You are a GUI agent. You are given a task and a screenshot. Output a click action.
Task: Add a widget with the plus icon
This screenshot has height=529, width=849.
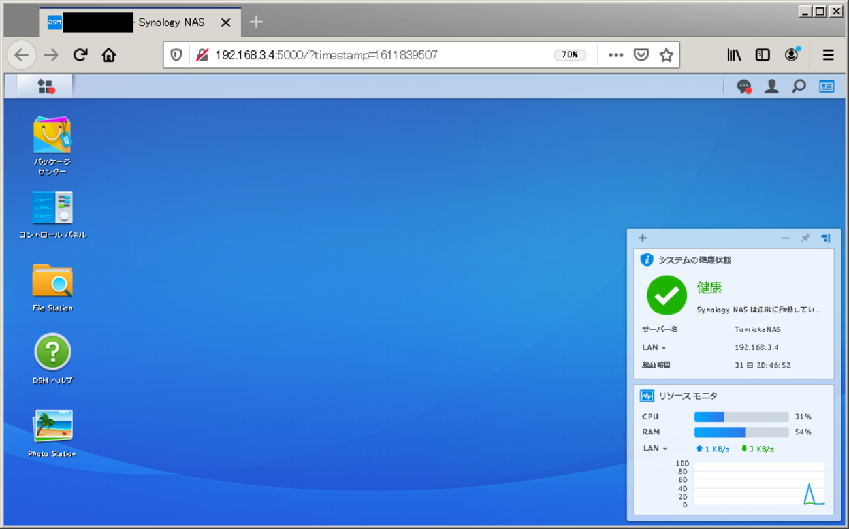pyautogui.click(x=643, y=238)
